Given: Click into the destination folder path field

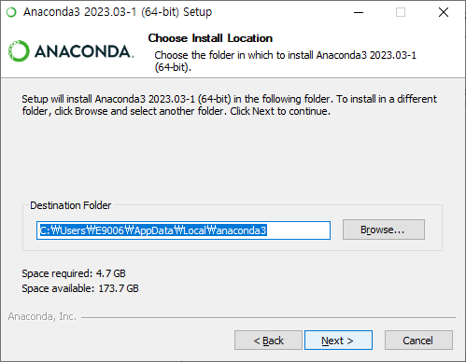Looking at the screenshot, I should click(x=183, y=230).
